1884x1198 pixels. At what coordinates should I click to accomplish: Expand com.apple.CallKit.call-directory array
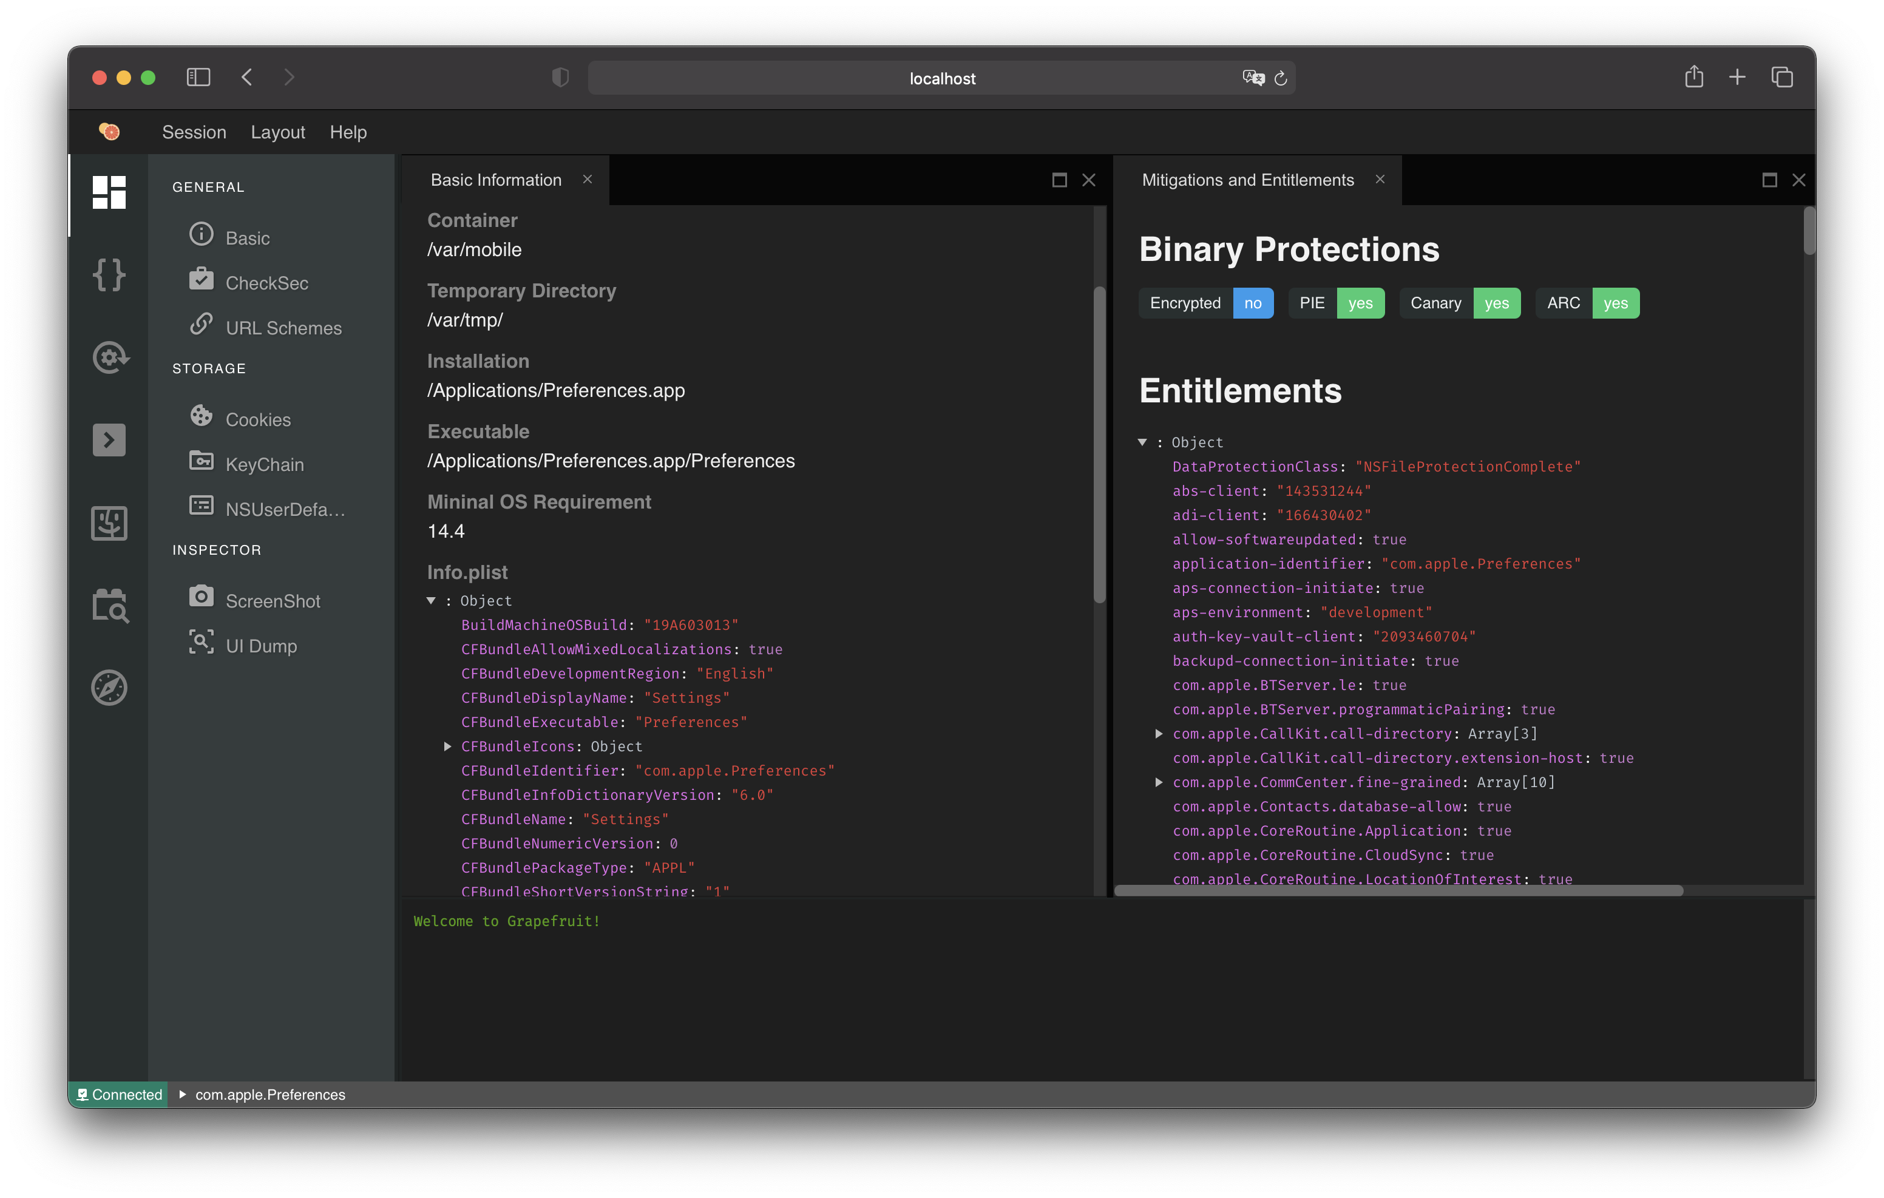tap(1159, 734)
